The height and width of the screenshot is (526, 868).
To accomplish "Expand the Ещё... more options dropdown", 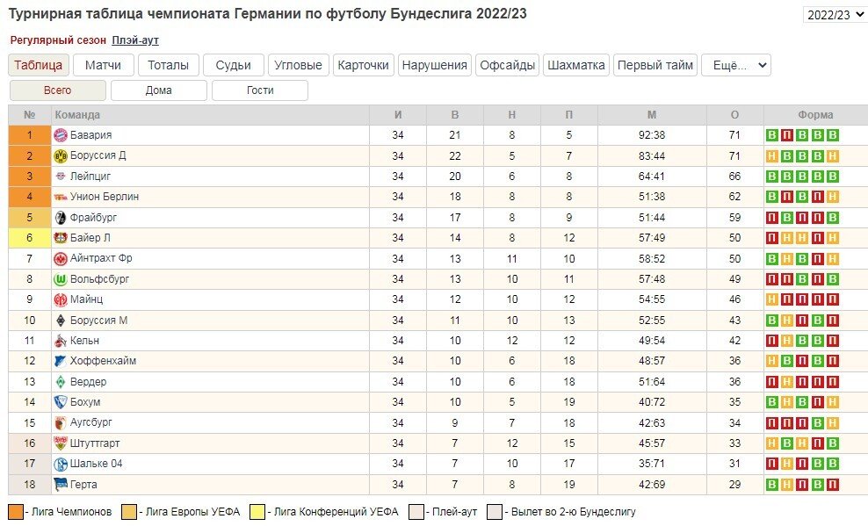I will point(735,65).
